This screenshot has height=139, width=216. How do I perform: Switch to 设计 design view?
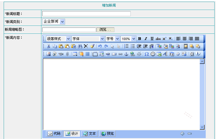coord(72,134)
